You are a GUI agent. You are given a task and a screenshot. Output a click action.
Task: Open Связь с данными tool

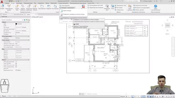[x=130, y=8]
